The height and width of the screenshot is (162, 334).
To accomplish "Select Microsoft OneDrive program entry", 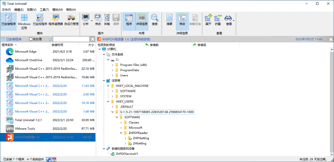I will pyautogui.click(x=48, y=60).
